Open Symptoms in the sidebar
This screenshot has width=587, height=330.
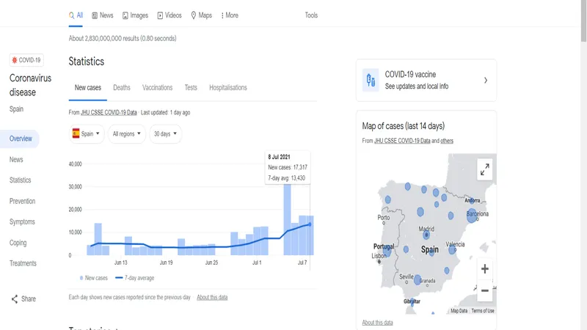(22, 222)
